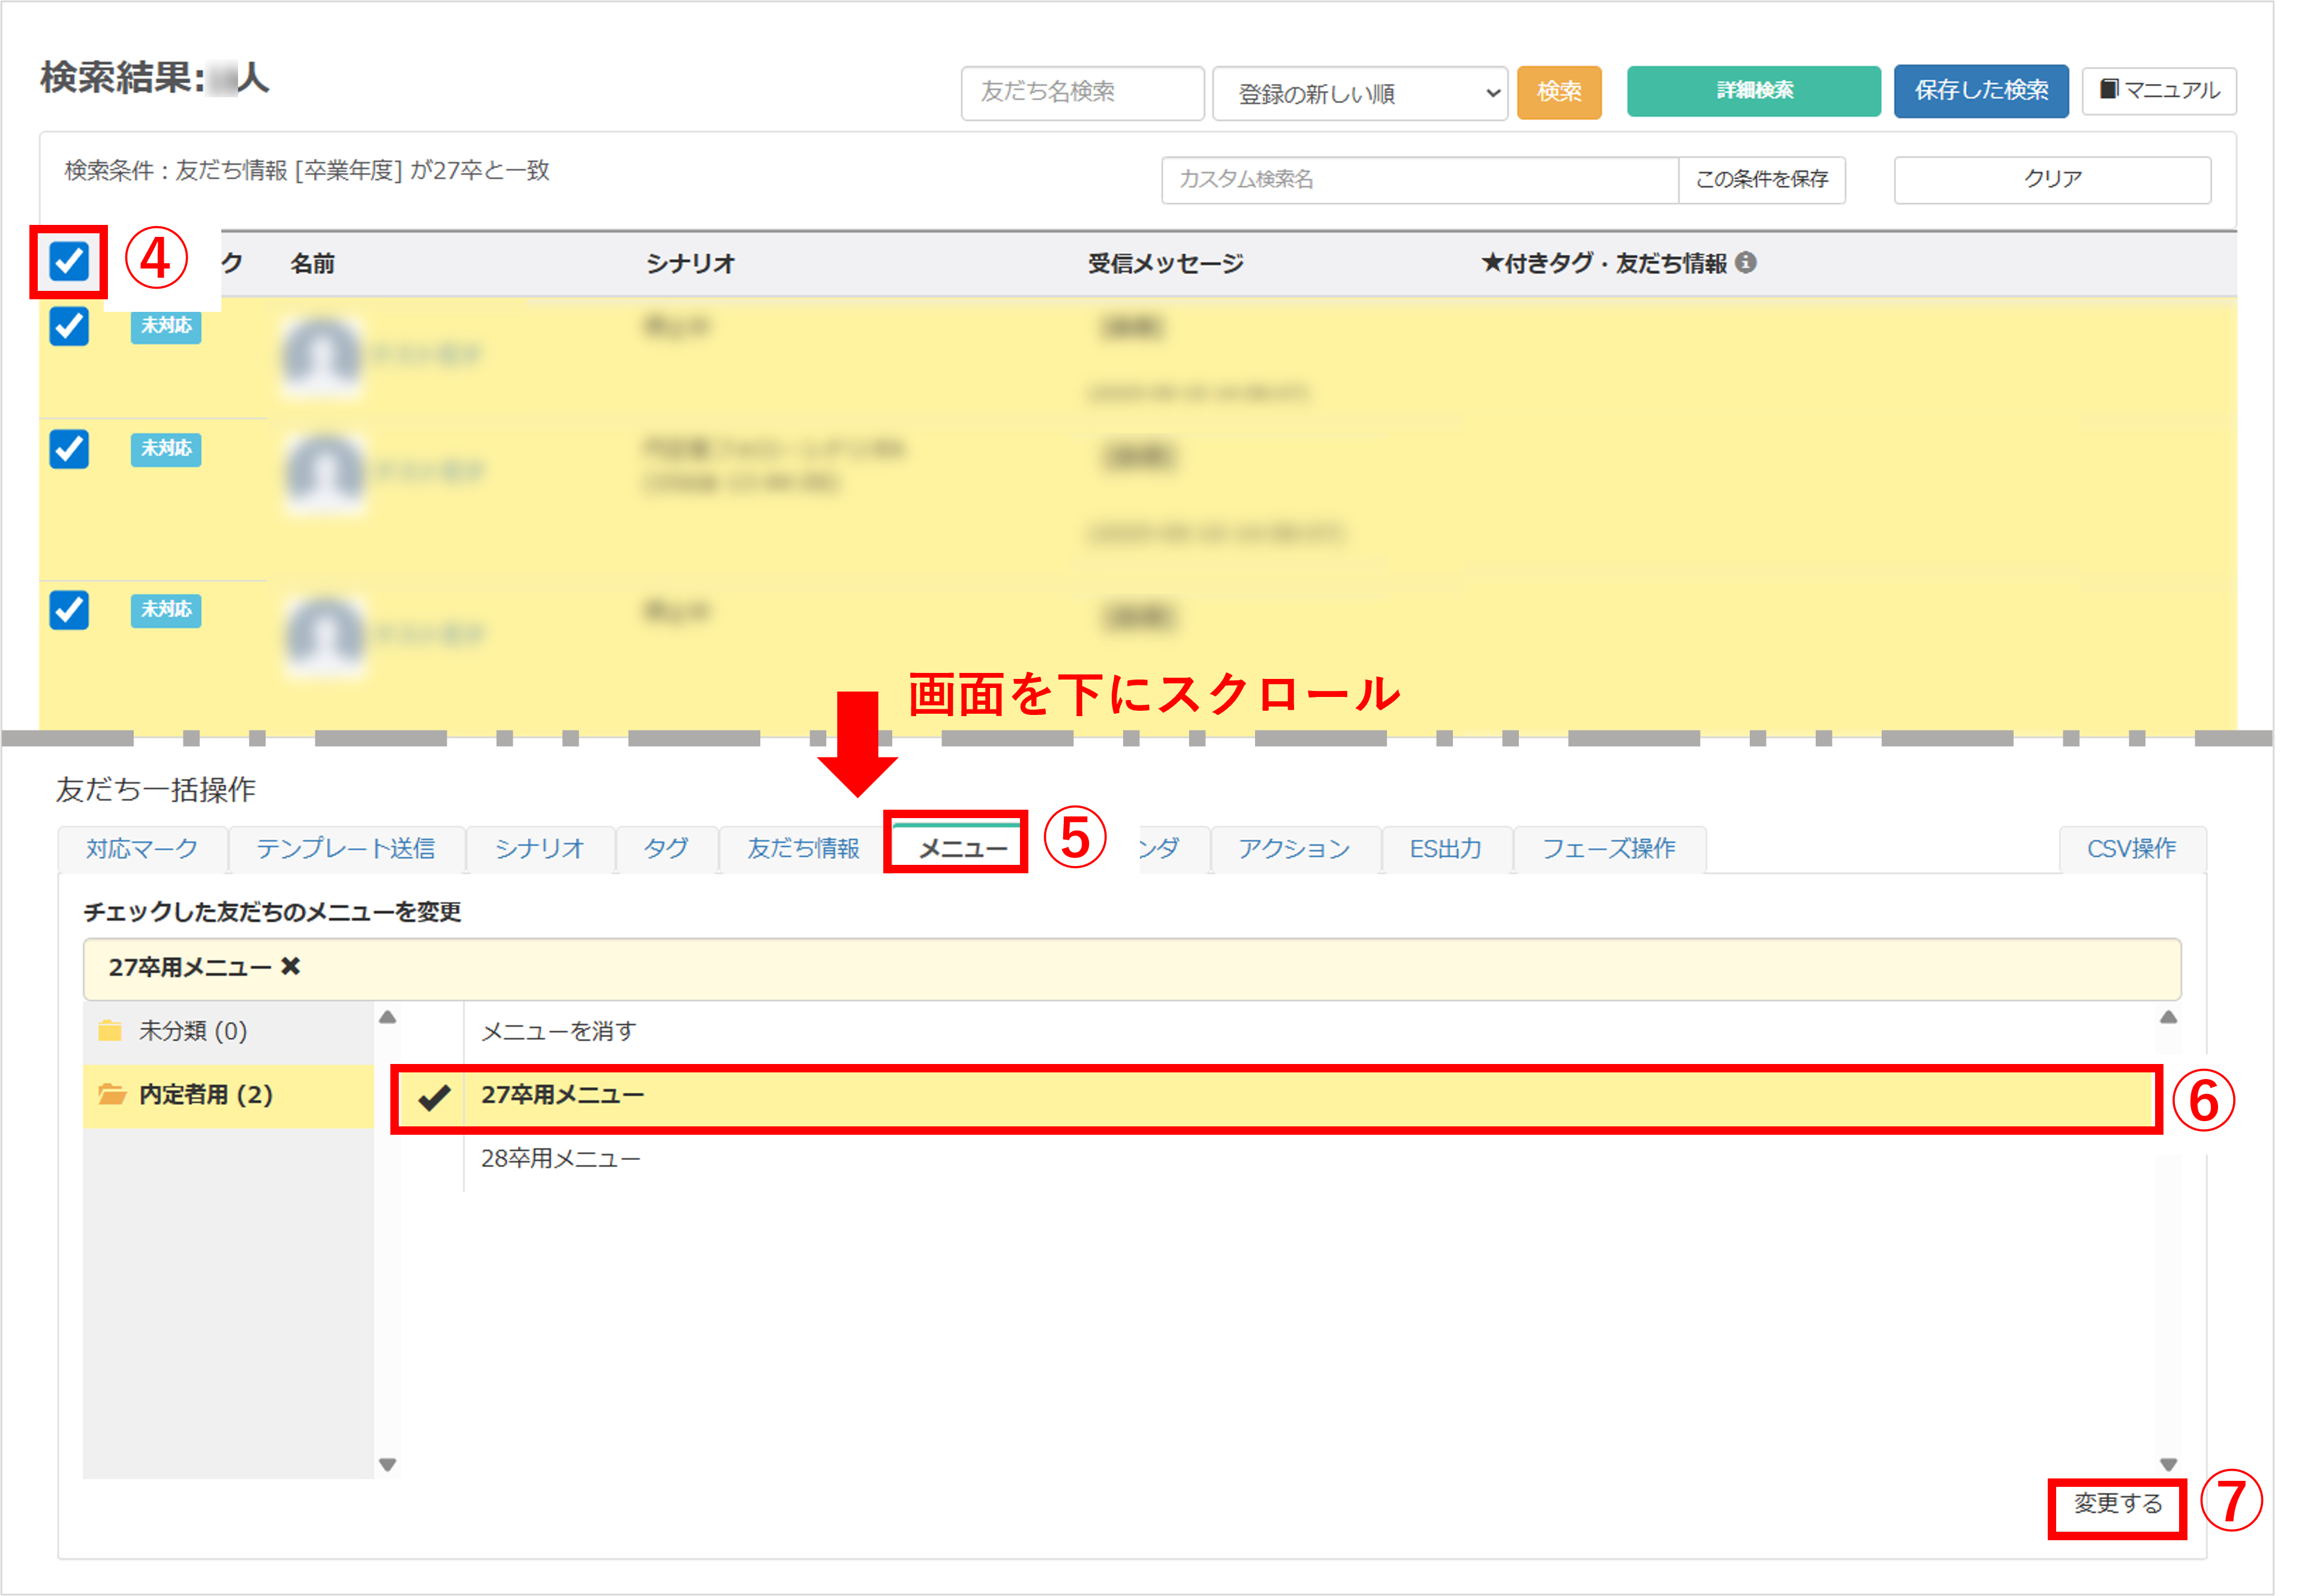
Task: Toggle the select-all checkbox in header
Action: click(69, 262)
